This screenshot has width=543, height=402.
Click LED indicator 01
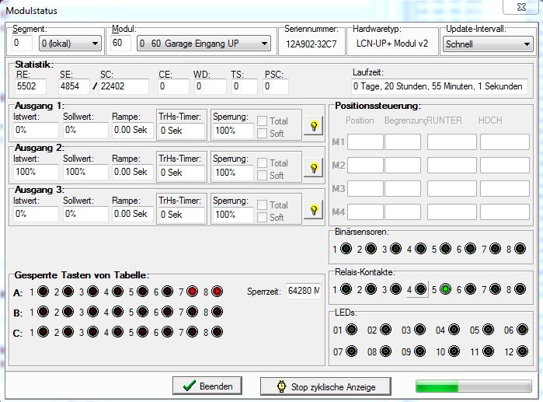click(352, 330)
